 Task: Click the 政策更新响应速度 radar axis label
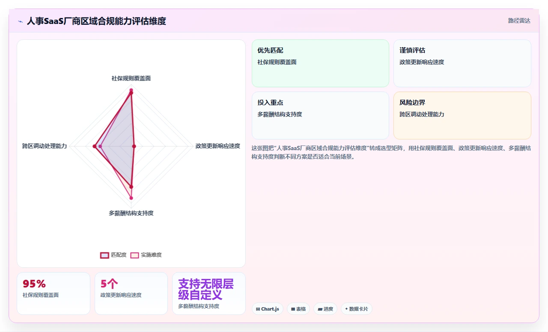218,146
